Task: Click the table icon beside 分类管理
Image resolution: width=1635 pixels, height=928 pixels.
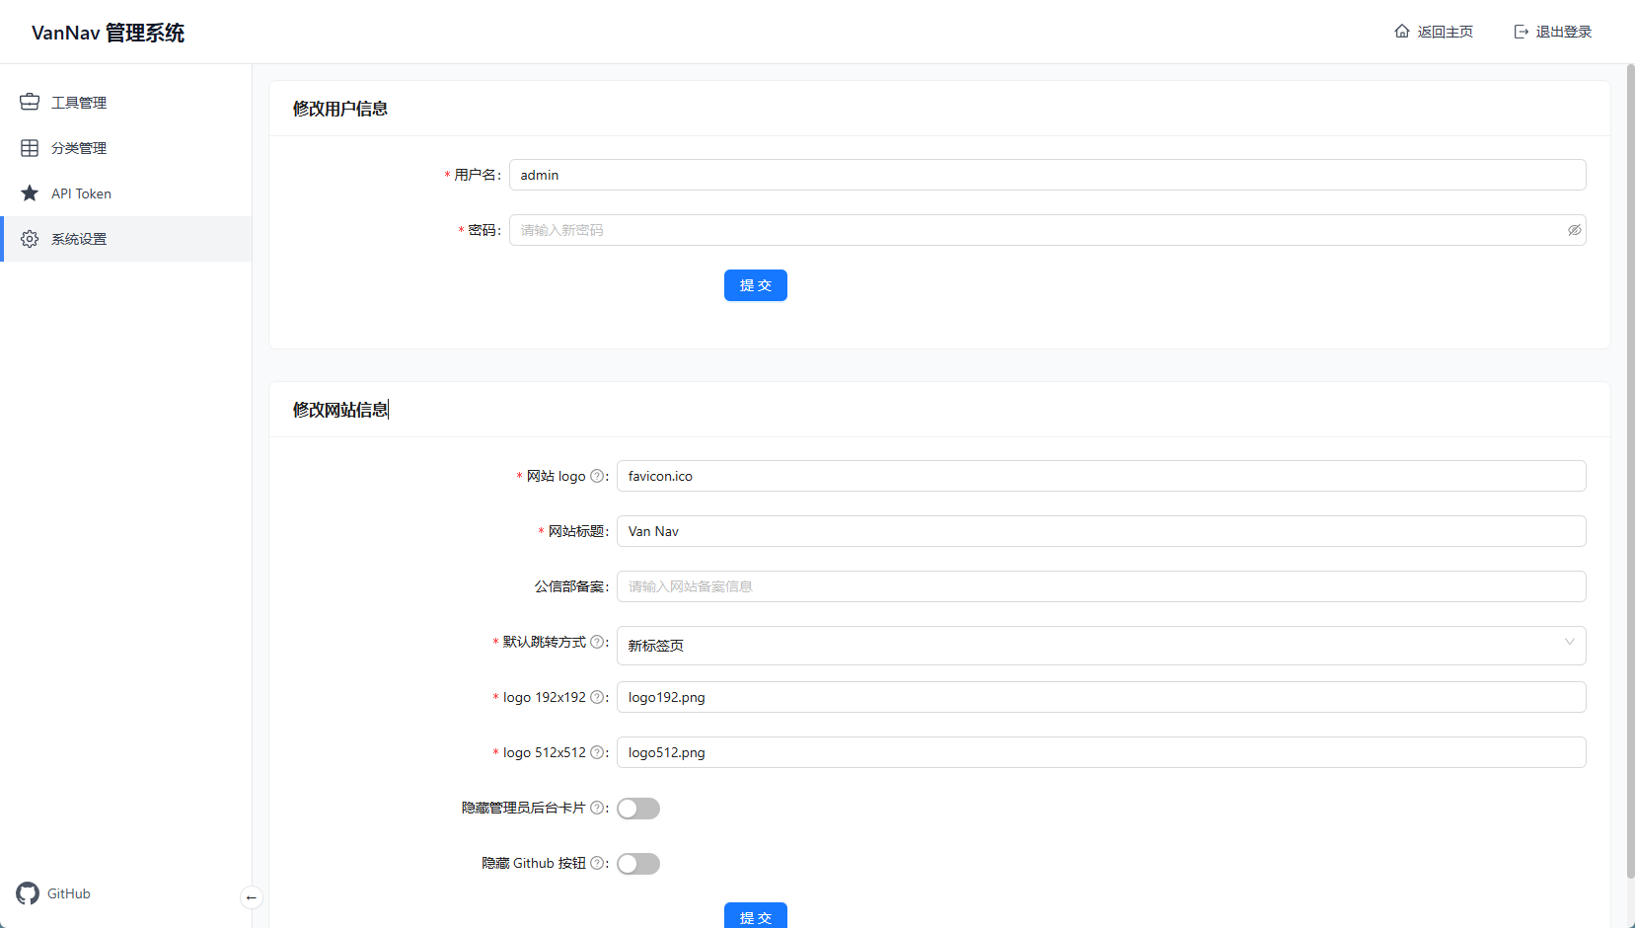Action: tap(30, 148)
